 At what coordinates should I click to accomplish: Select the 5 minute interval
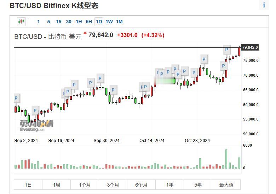pos(48,22)
